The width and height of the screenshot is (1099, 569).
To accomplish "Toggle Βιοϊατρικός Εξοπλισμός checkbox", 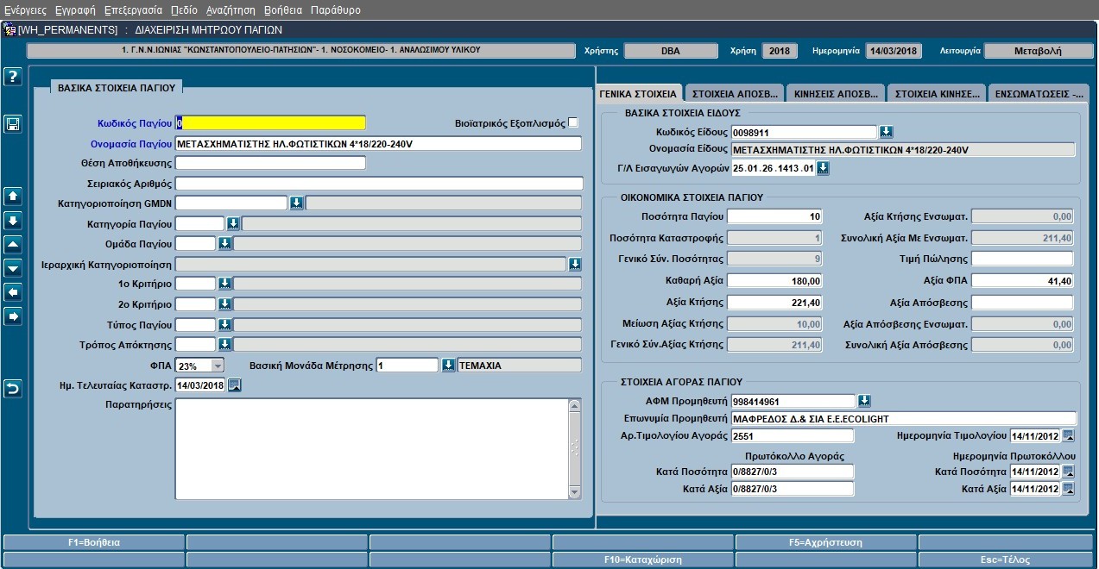I will click(573, 123).
